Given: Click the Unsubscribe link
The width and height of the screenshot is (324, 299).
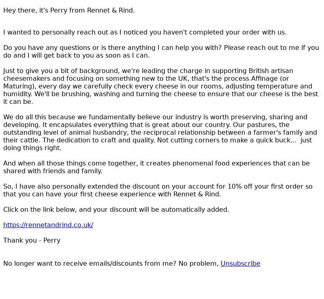Looking at the screenshot, I should coord(240,264).
